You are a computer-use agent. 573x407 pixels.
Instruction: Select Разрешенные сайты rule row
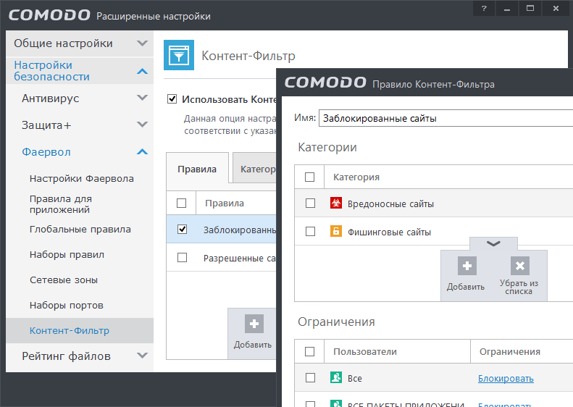pos(222,258)
